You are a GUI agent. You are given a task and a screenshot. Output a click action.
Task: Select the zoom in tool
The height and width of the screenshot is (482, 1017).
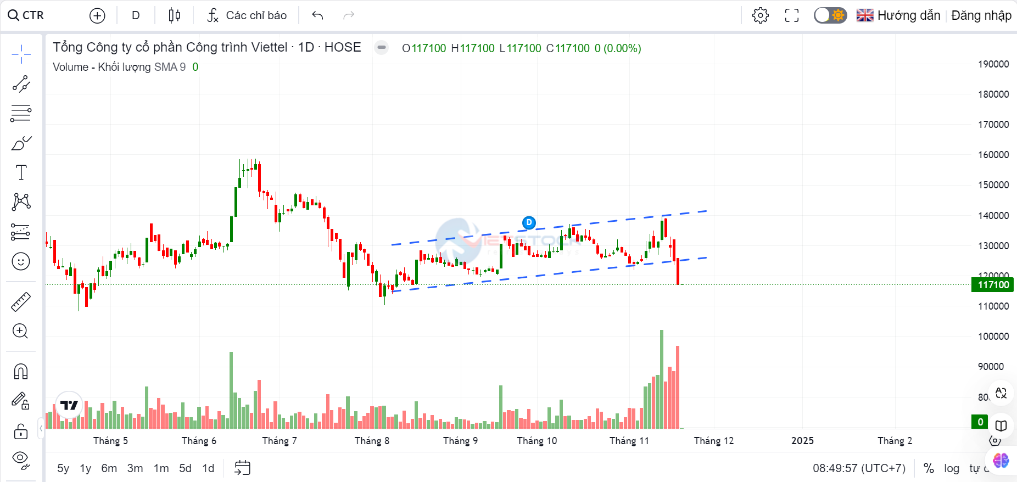[x=21, y=331]
